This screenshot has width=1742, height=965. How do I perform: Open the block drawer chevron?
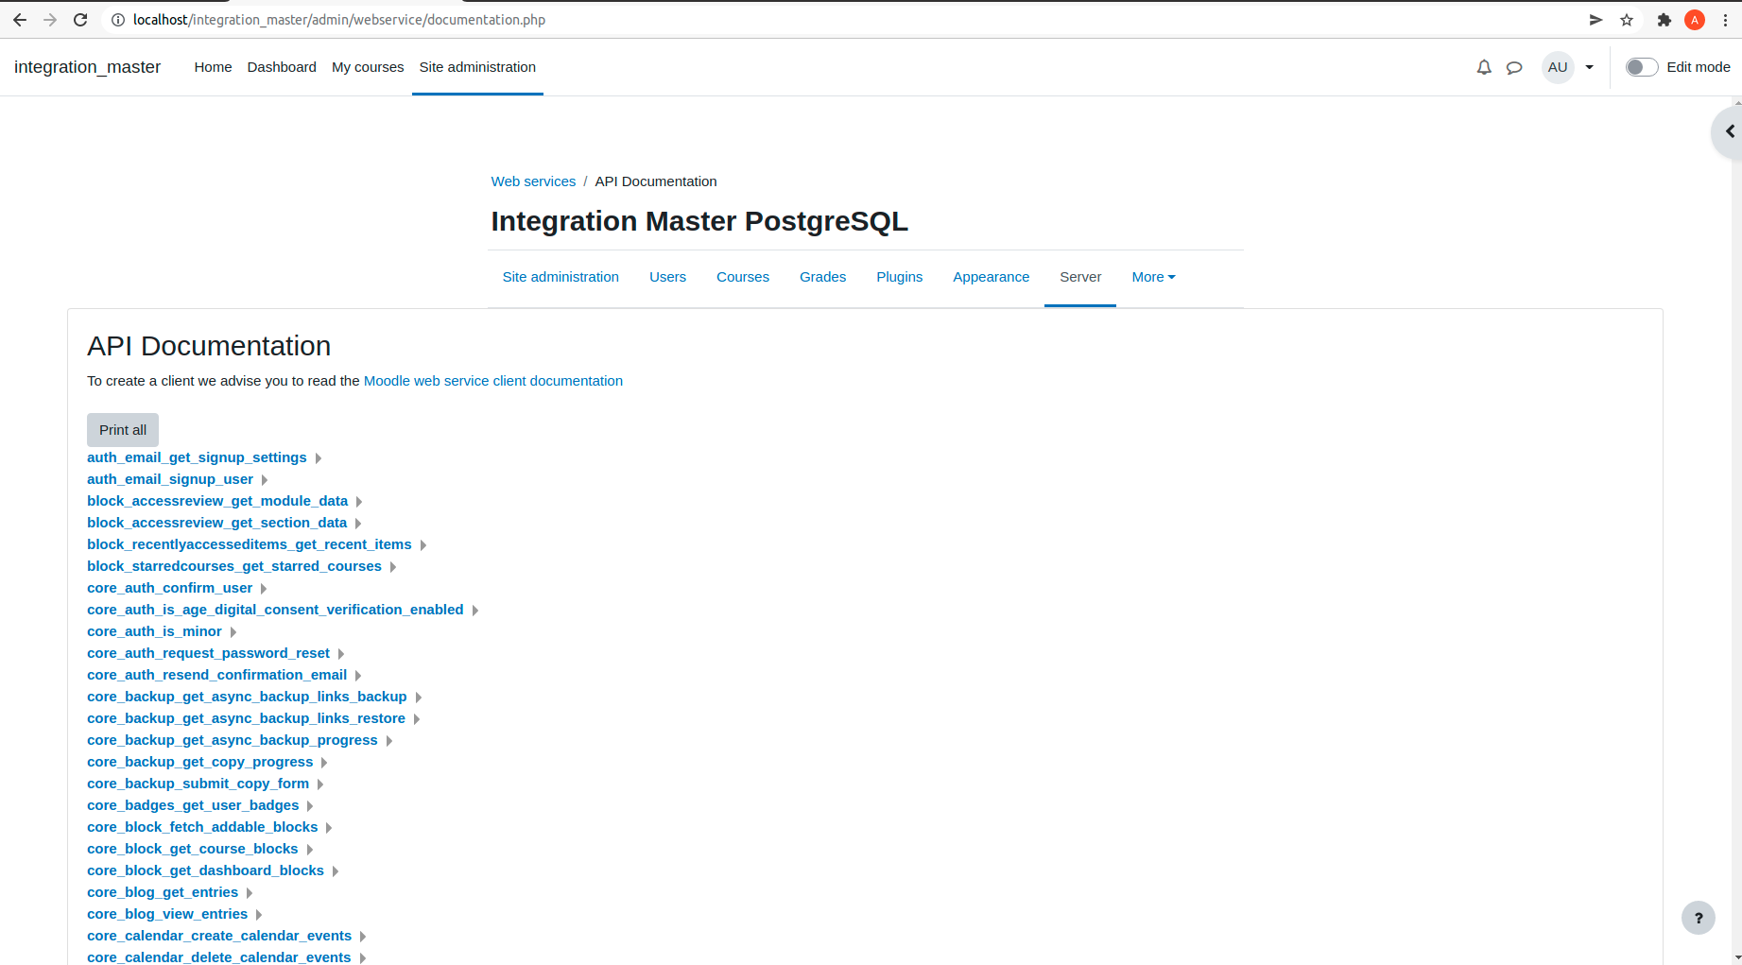[1729, 131]
